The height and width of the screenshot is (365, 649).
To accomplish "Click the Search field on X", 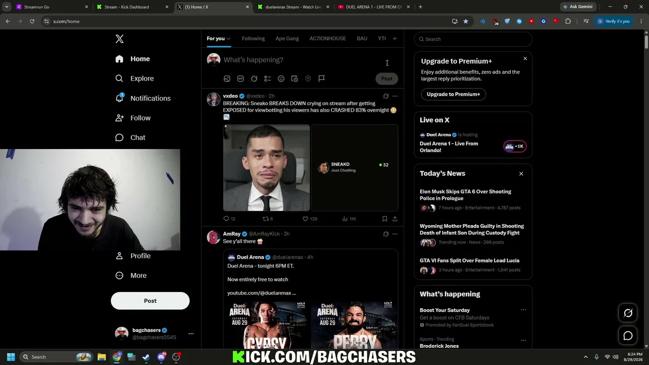I will pos(473,39).
